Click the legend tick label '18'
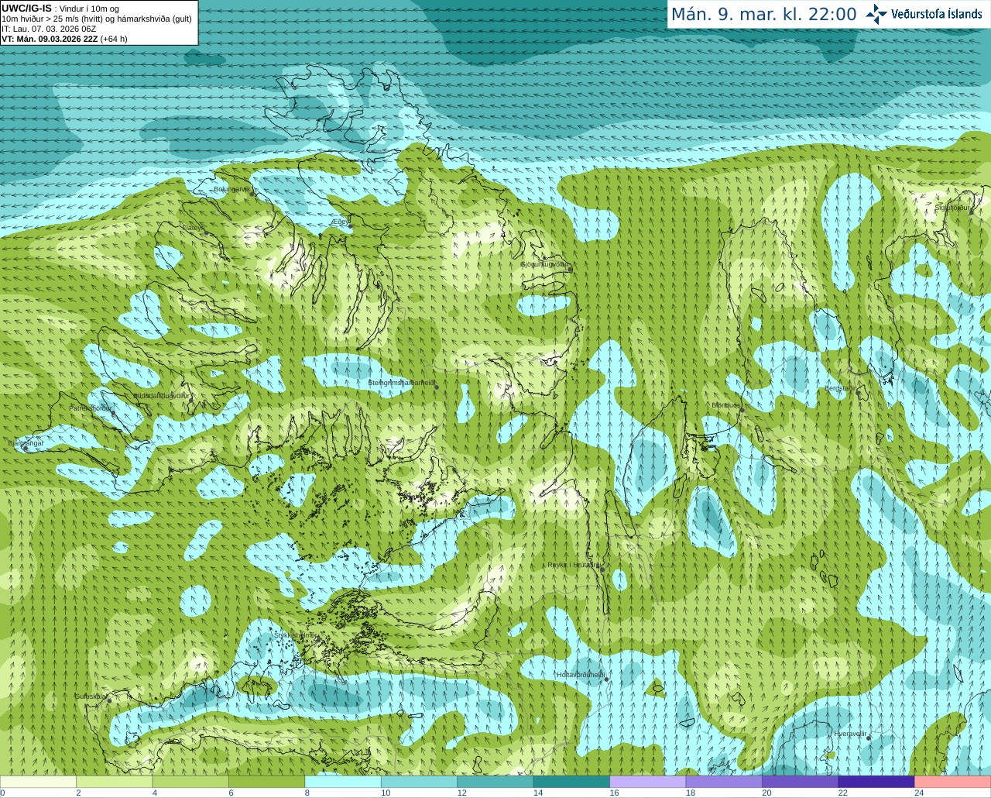Image resolution: width=991 pixels, height=798 pixels. pyautogui.click(x=691, y=793)
